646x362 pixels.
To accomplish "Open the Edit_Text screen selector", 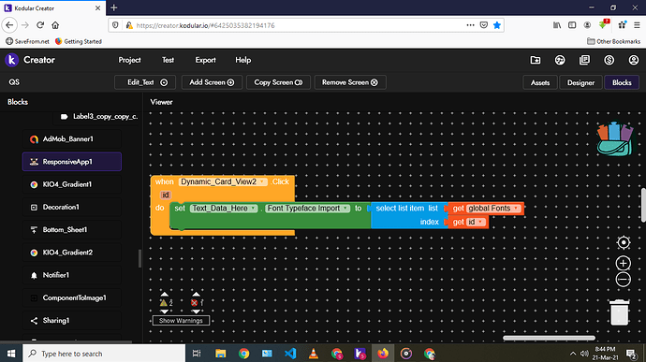I will click(145, 82).
